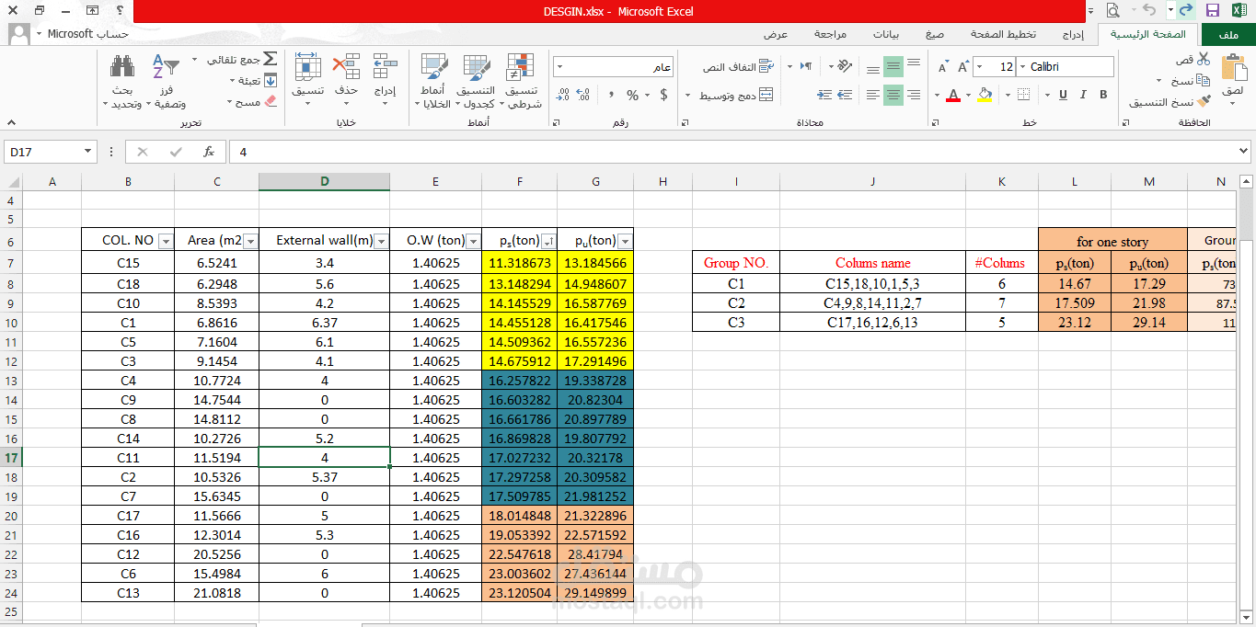The width and height of the screenshot is (1256, 627).
Task: Open the External wall(m) filter dropdown
Action: (x=381, y=242)
